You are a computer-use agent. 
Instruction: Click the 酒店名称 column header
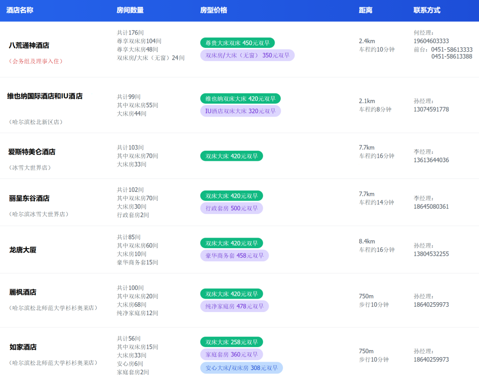pos(20,10)
